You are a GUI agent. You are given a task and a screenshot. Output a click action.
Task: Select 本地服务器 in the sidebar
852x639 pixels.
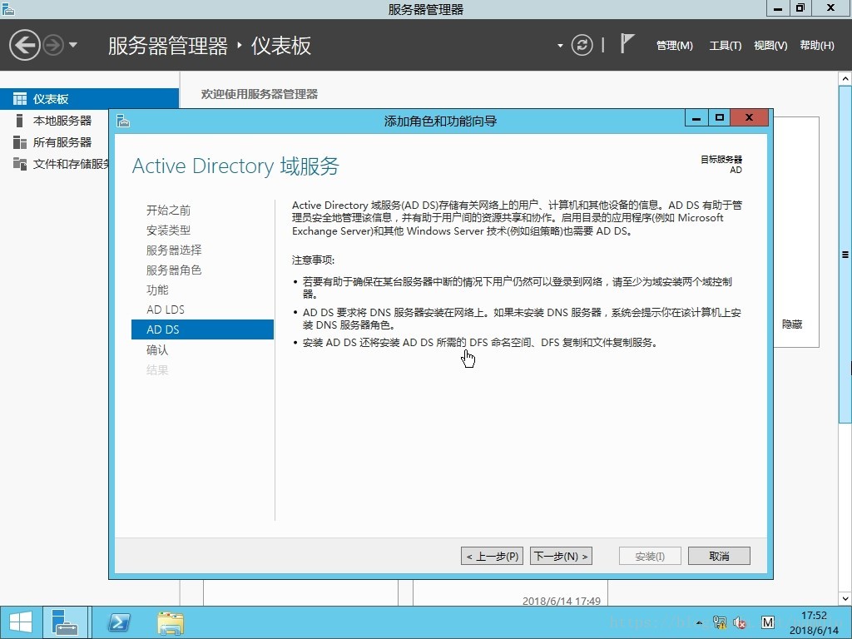click(x=62, y=121)
